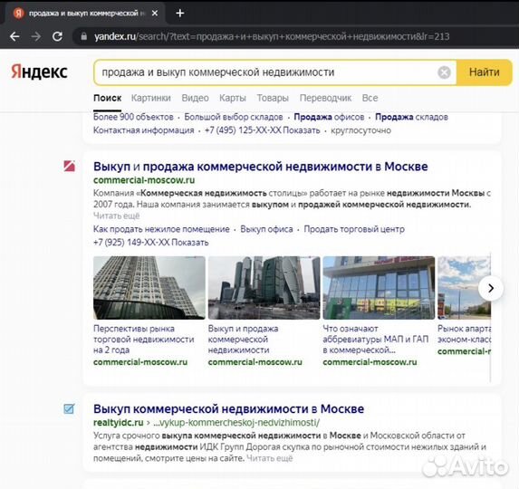Open the Большой выбор складов link
This screenshot has height=489, width=519.
pos(234,117)
